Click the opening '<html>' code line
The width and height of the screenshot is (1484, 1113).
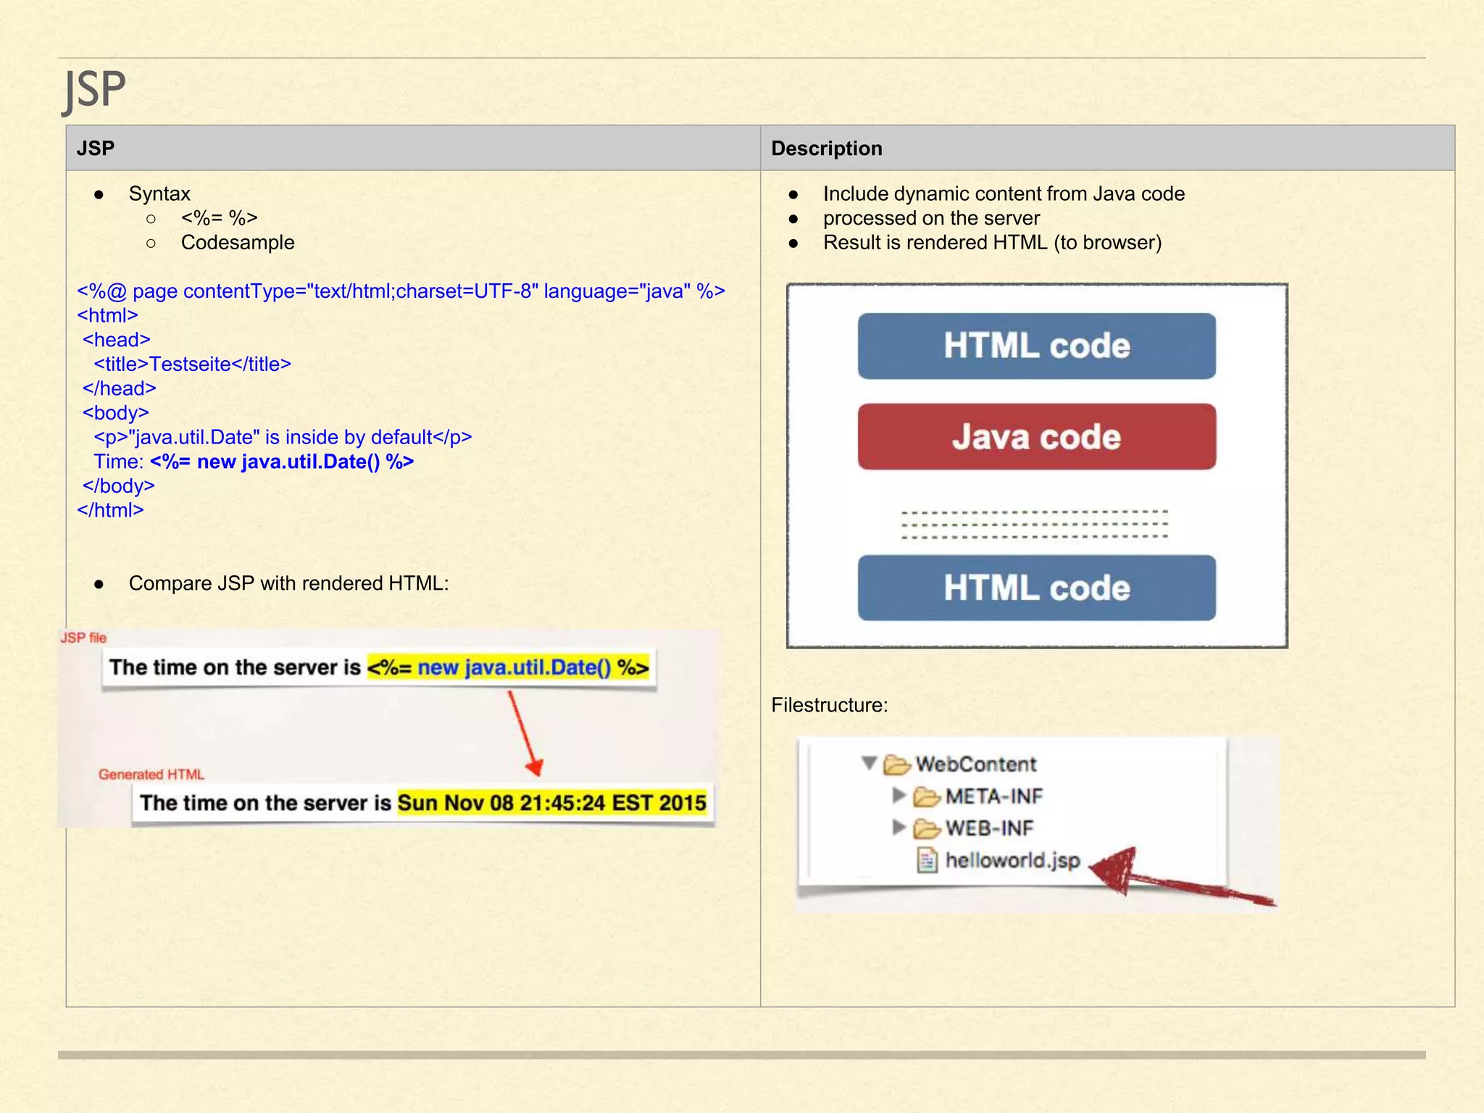pos(107,316)
